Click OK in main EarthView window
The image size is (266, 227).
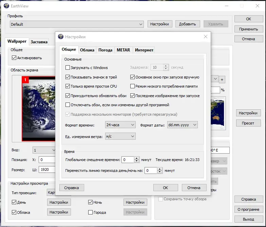coord(249,19)
